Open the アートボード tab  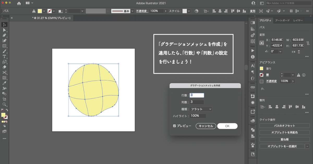(282, 20)
